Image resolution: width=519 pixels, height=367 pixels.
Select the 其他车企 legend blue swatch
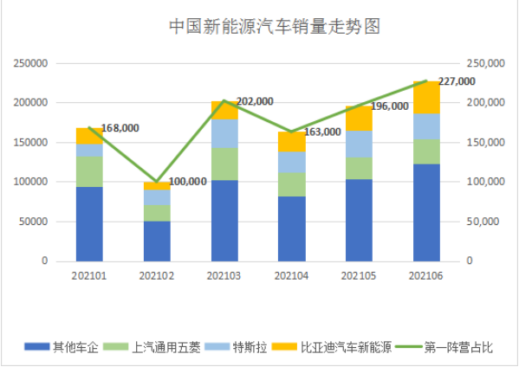[x=36, y=347]
